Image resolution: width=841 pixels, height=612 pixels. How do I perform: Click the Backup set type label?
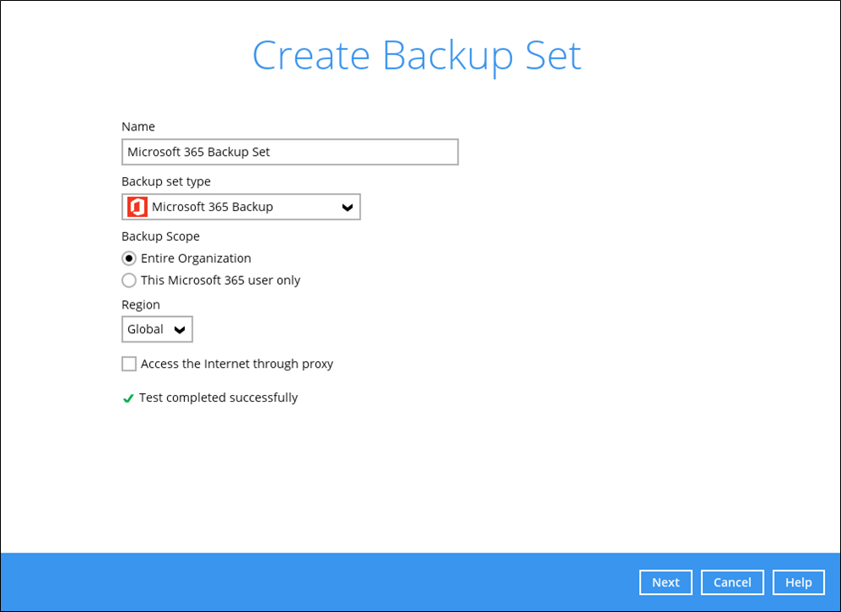(x=165, y=182)
